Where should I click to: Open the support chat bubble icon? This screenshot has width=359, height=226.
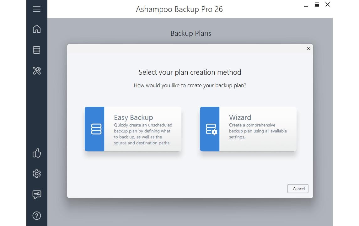pyautogui.click(x=37, y=195)
